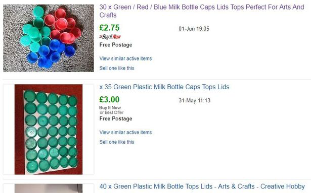Click 'Free Postage' on the £3.00 listing
The height and width of the screenshot is (193, 311).
click(x=116, y=118)
